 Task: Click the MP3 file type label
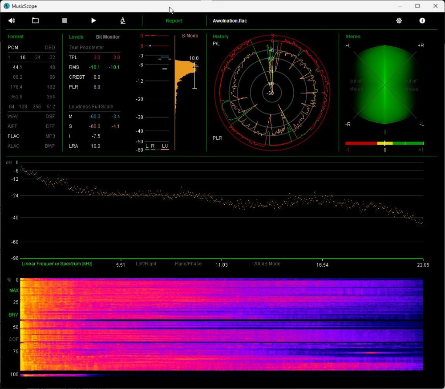[50, 136]
